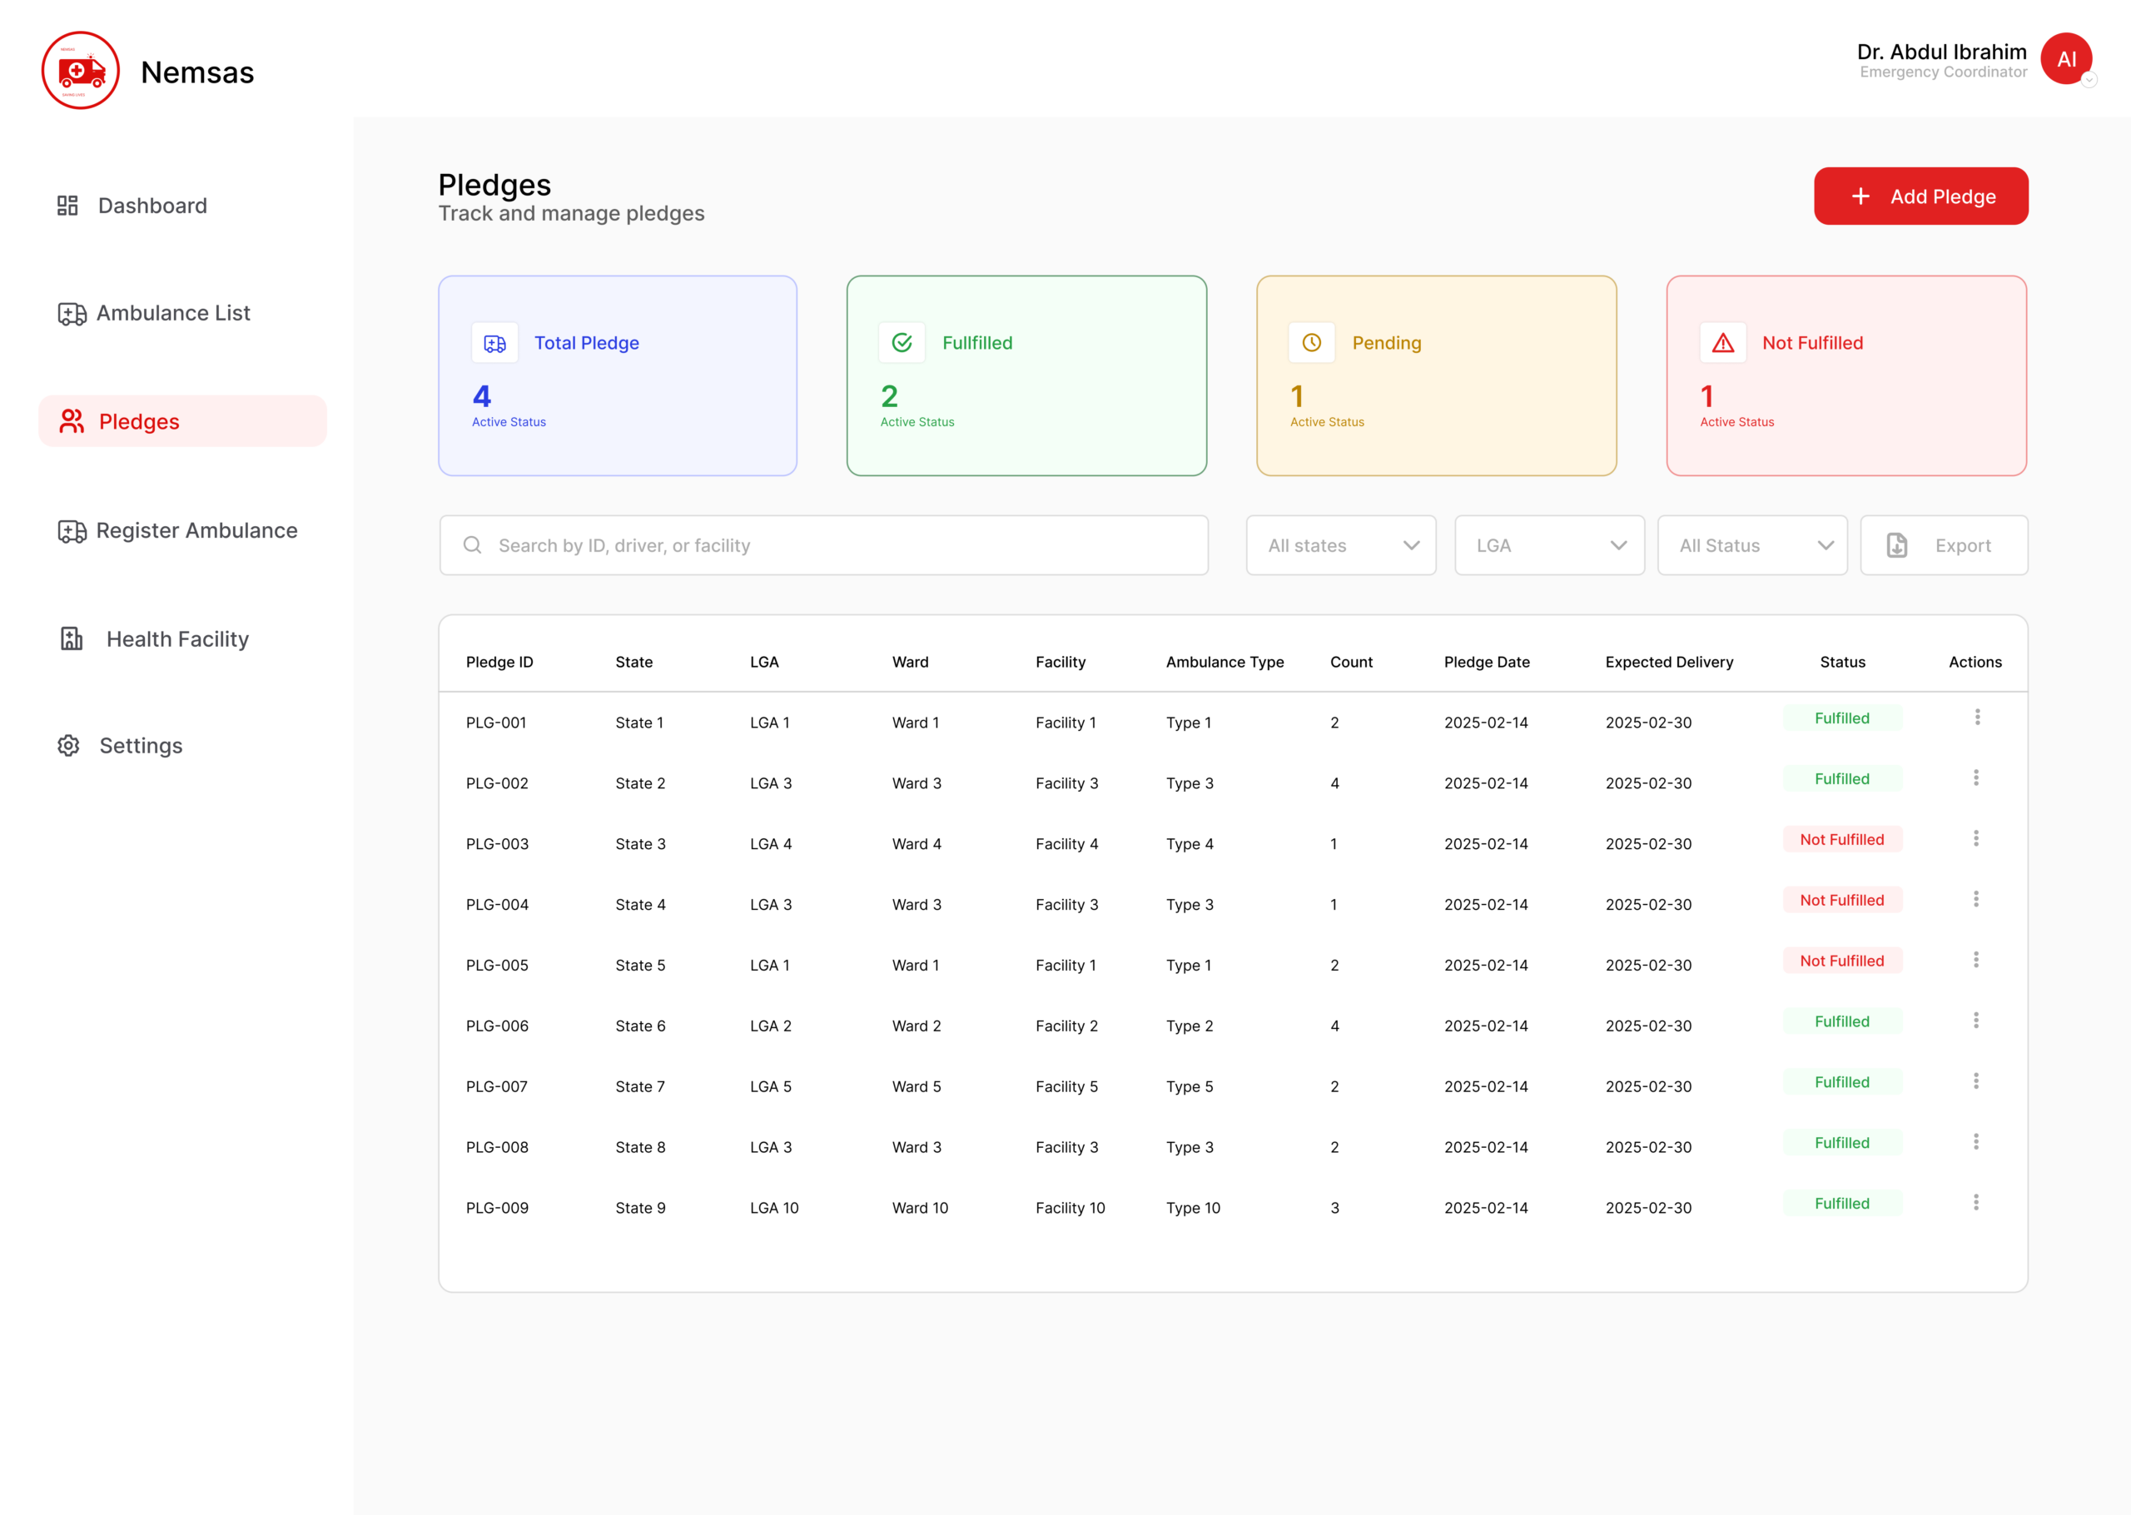Expand the All Status dropdown
The width and height of the screenshot is (2131, 1515).
1752,546
